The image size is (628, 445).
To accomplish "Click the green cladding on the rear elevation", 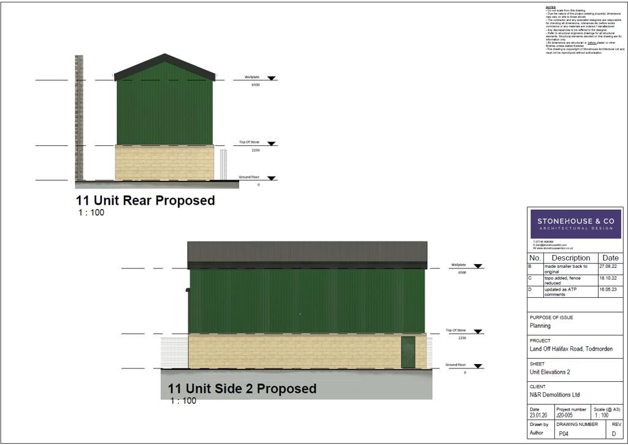I will tap(164, 110).
